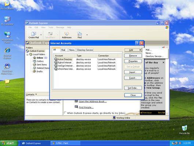Choose Directory Service... from Add submenu
The image size is (194, 146).
(154, 56)
